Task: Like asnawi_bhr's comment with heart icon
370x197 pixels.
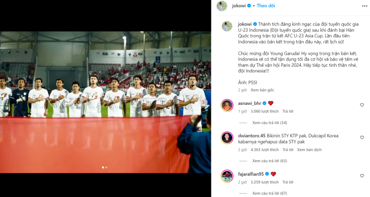Action: pos(362,105)
